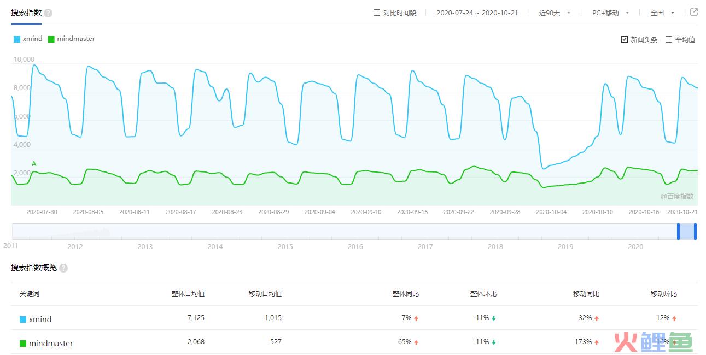Screen dimensions: 706x355
Task: Click the export/share icon at top right
Action: 694,12
